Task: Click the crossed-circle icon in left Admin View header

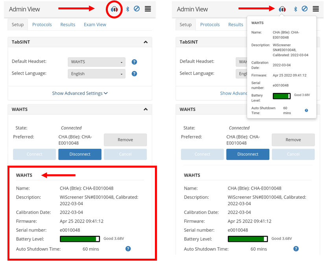Action: 137,9
